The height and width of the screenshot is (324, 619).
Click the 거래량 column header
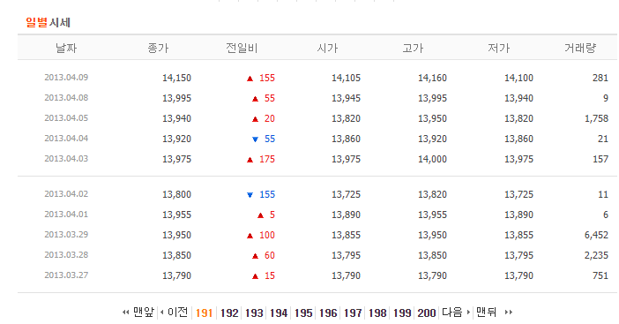coord(580,49)
